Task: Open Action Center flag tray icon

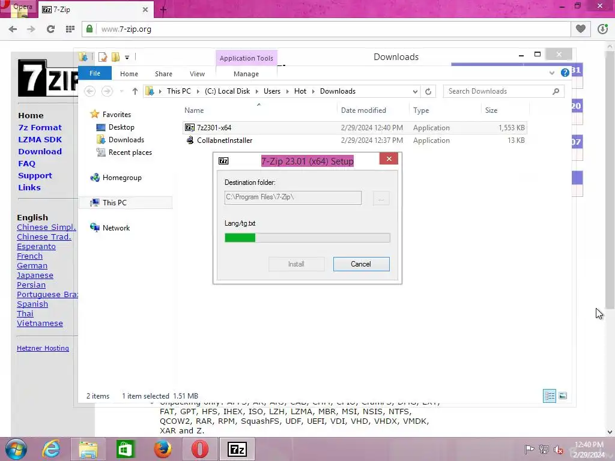Action: (529, 449)
